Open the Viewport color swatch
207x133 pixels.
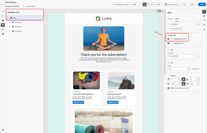pyautogui.click(x=172, y=43)
